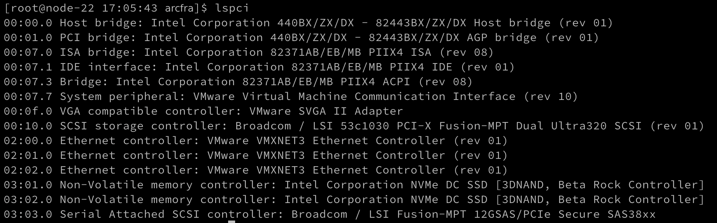Screen dimensions: 717x223
Task: Click the root@node-22 shell prompt text
Action: pos(49,8)
